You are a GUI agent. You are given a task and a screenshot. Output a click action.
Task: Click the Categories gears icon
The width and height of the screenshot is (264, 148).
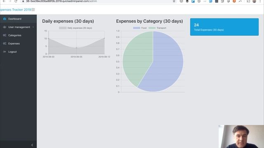point(5,35)
